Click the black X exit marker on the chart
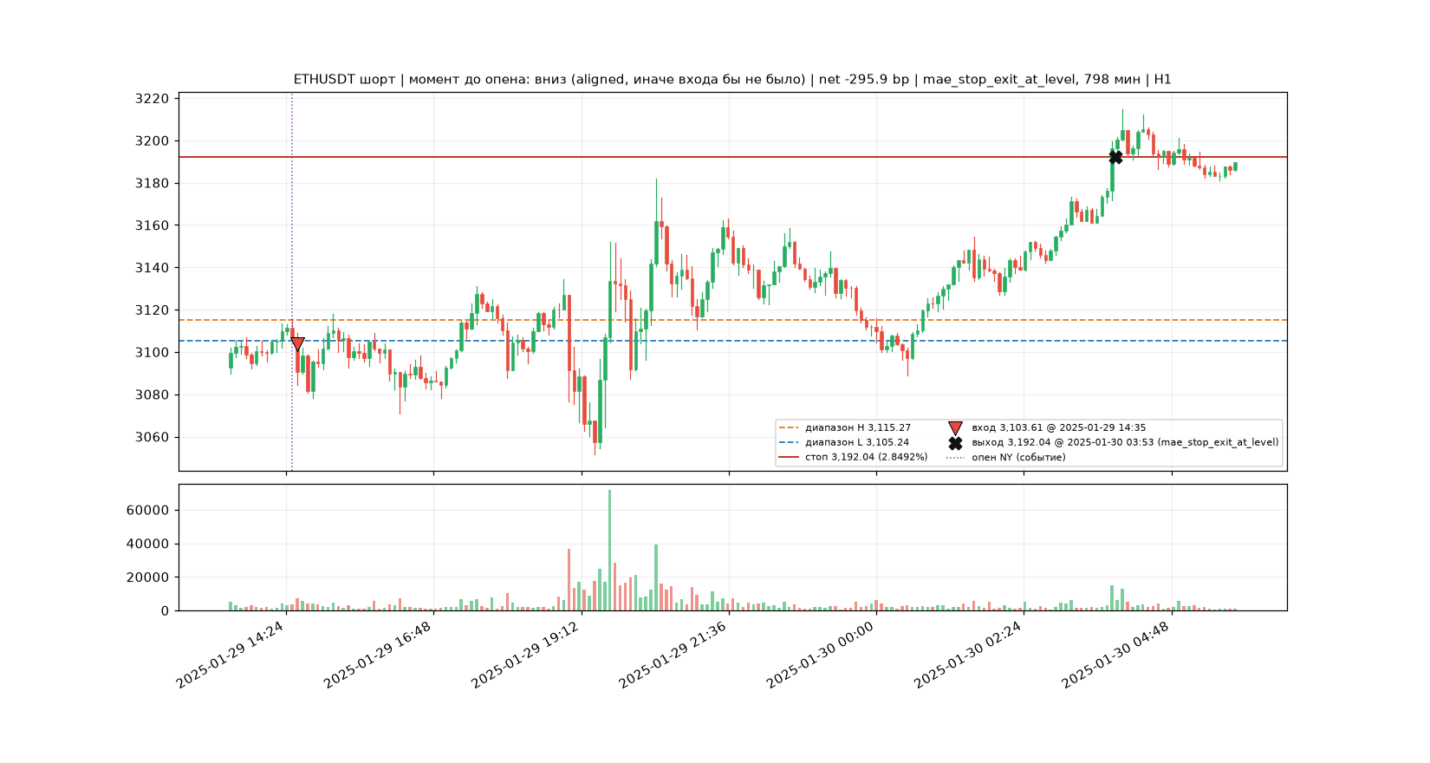The width and height of the screenshot is (1430, 763). pyautogui.click(x=1115, y=157)
